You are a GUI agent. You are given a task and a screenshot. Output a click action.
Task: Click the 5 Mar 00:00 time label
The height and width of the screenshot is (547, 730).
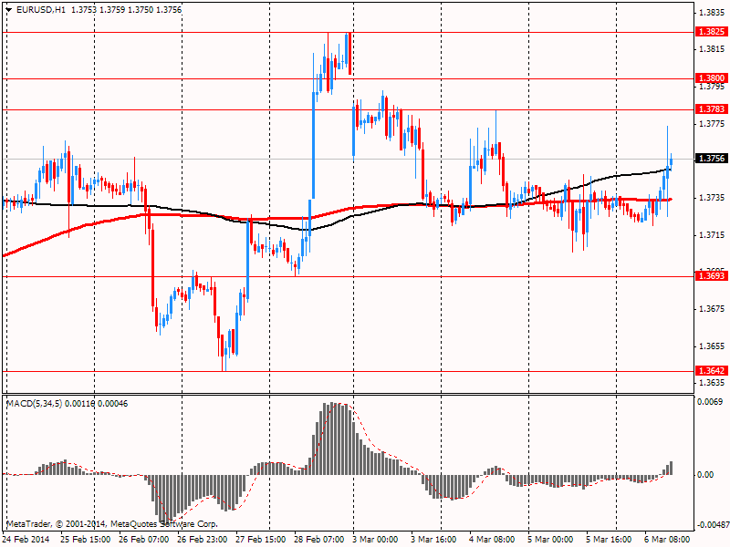[x=550, y=540]
